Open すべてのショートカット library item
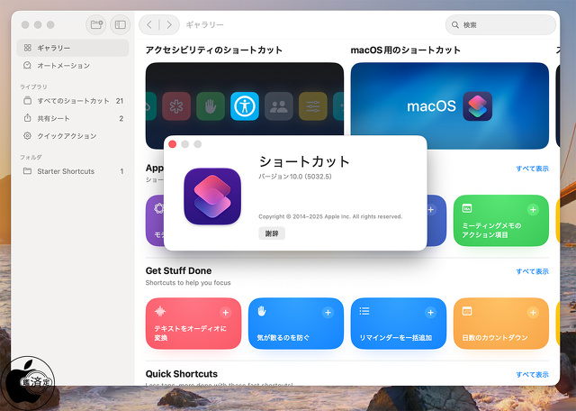Screen dimensions: 576x411 point(73,101)
